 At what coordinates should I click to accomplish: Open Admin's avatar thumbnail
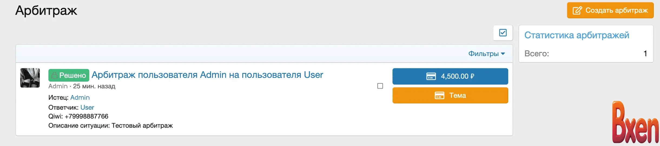30,78
